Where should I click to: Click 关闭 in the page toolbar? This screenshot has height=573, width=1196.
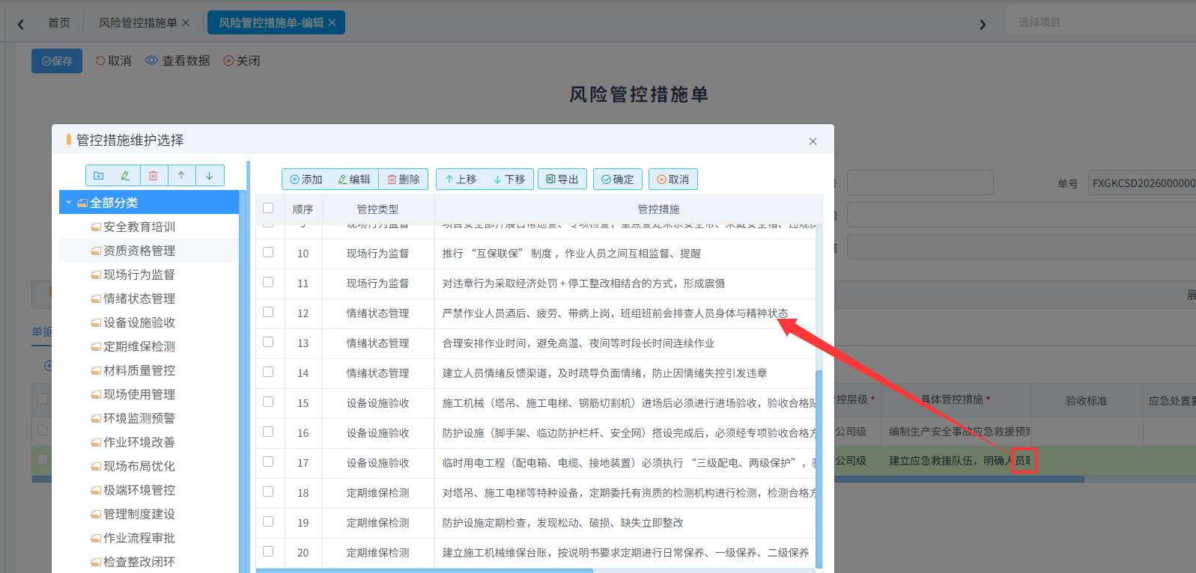coord(242,61)
